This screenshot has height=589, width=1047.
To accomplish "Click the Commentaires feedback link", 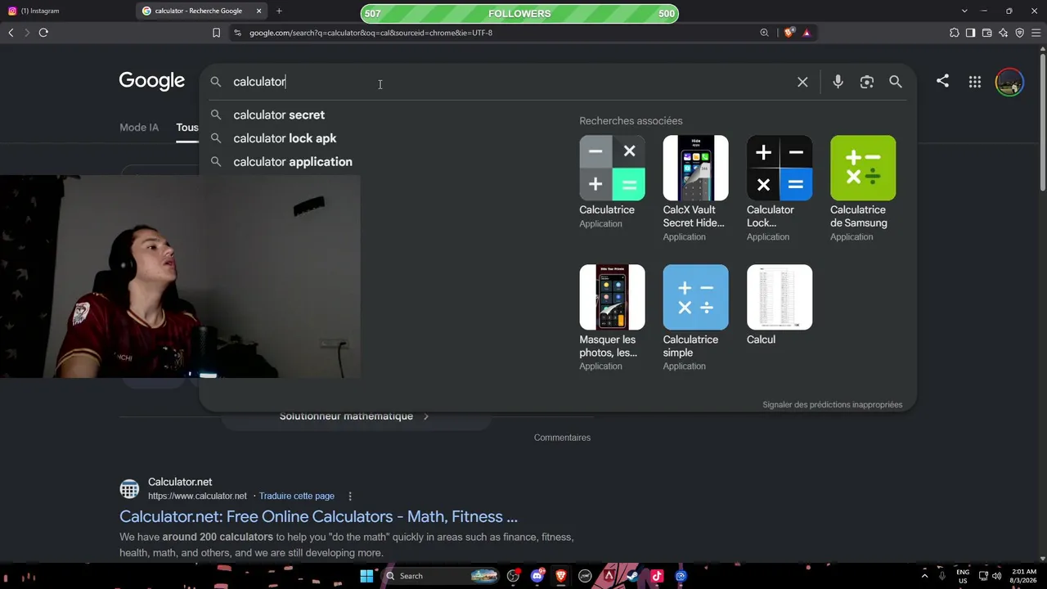I will 562,438.
